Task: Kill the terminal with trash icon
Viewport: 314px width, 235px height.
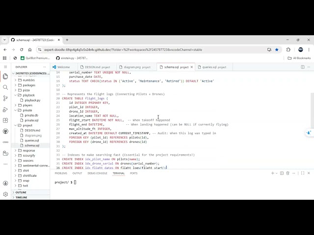Action: (x=288, y=173)
